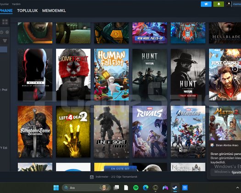This screenshot has width=241, height=193.
Task: Click the downloads icon in bottom bar
Action: point(92,177)
